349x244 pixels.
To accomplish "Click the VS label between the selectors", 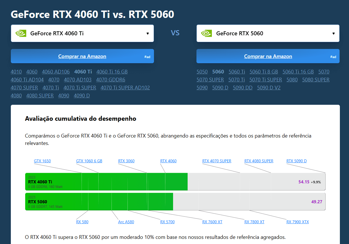I will [175, 33].
